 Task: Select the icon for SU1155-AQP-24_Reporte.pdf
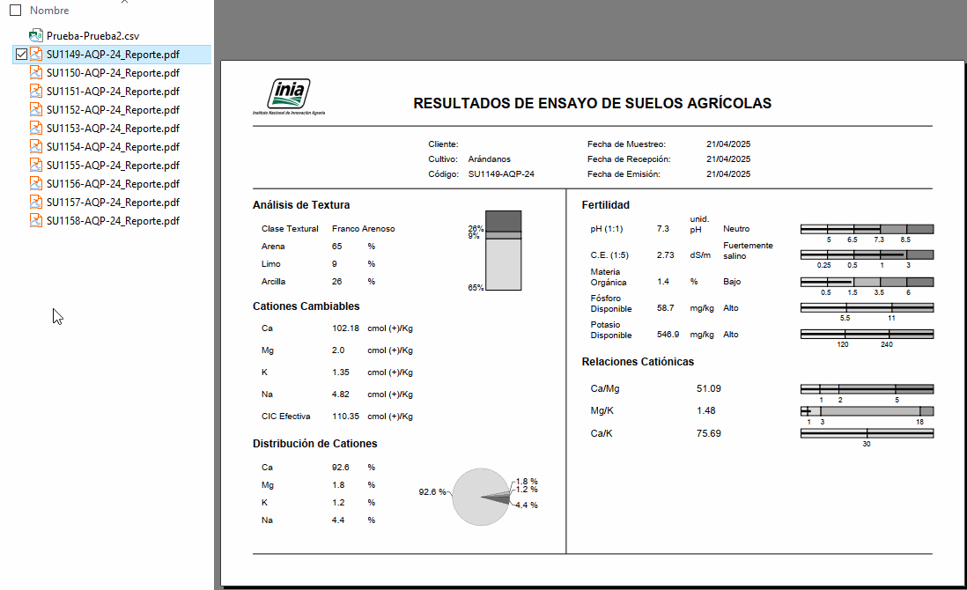36,166
